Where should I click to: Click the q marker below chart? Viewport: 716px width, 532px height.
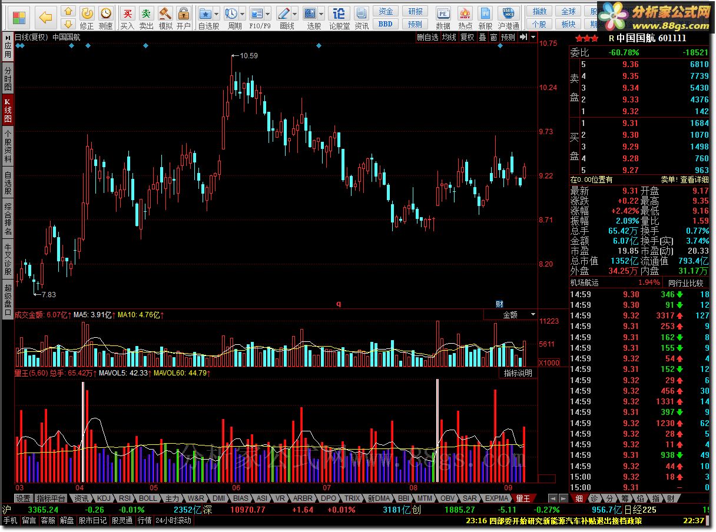pyautogui.click(x=339, y=304)
